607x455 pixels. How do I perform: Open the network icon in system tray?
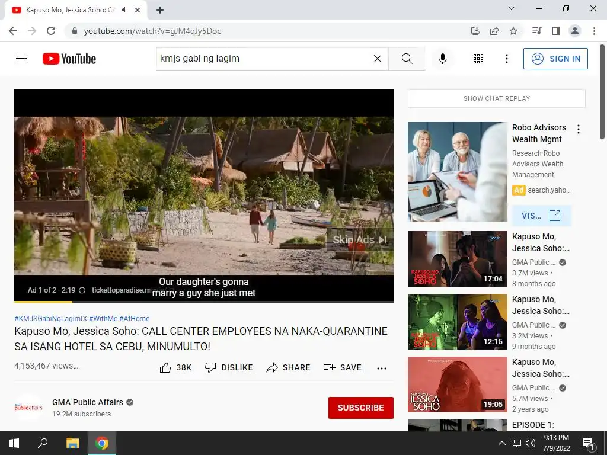coord(516,443)
